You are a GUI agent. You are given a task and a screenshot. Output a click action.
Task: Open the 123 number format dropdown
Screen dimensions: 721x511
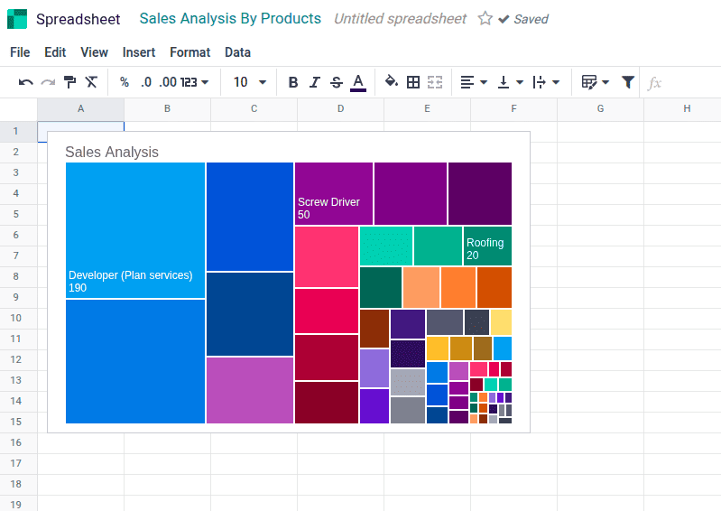[194, 82]
